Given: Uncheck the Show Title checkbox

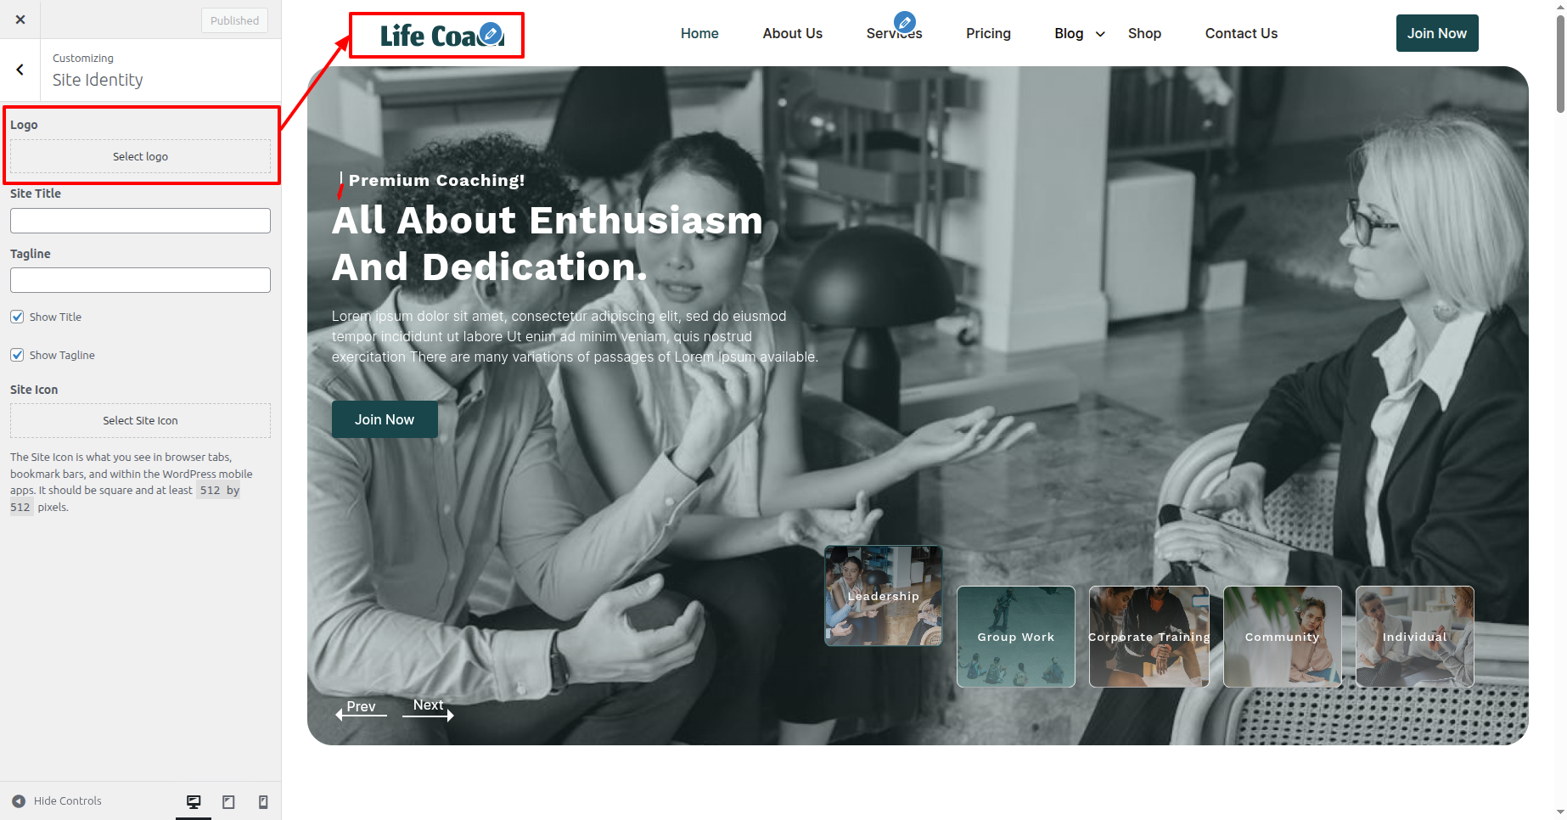Looking at the screenshot, I should pos(17,317).
